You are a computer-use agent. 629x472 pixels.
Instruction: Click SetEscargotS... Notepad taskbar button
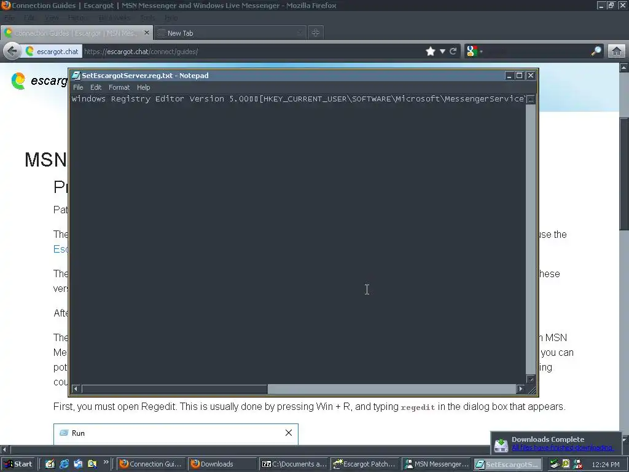[x=508, y=464]
